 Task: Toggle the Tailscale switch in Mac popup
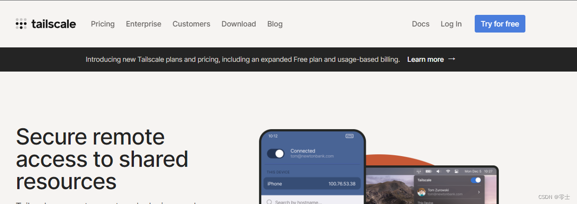pyautogui.click(x=476, y=180)
